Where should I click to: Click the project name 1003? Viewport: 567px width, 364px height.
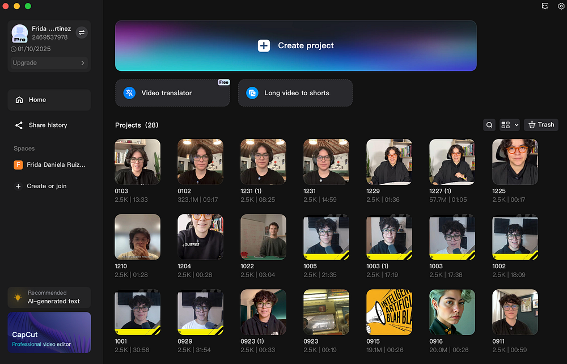click(x=435, y=266)
